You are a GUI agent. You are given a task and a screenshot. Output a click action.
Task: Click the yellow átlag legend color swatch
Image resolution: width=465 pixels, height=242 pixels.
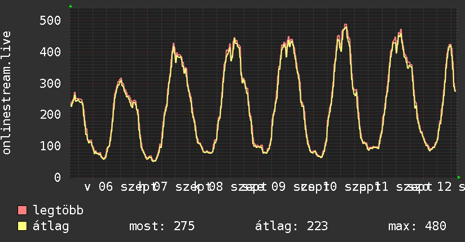22,226
